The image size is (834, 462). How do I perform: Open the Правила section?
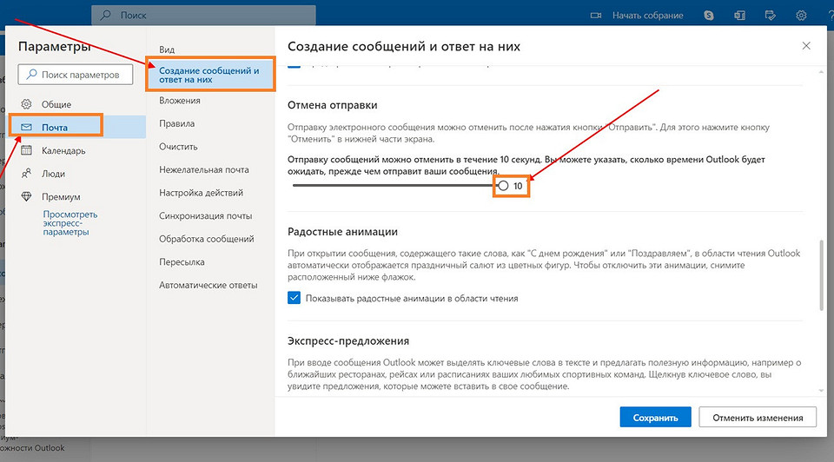[x=176, y=123]
